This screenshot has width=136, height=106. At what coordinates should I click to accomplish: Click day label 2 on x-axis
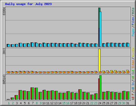click(x=13, y=103)
